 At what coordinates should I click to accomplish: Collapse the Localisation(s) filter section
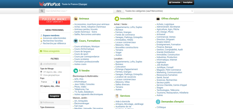tap(55, 64)
